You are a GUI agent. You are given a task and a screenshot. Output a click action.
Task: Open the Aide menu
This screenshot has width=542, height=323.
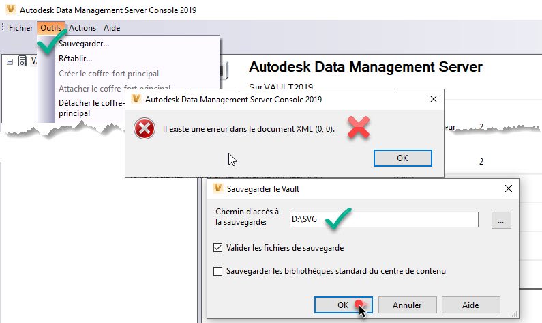point(112,28)
